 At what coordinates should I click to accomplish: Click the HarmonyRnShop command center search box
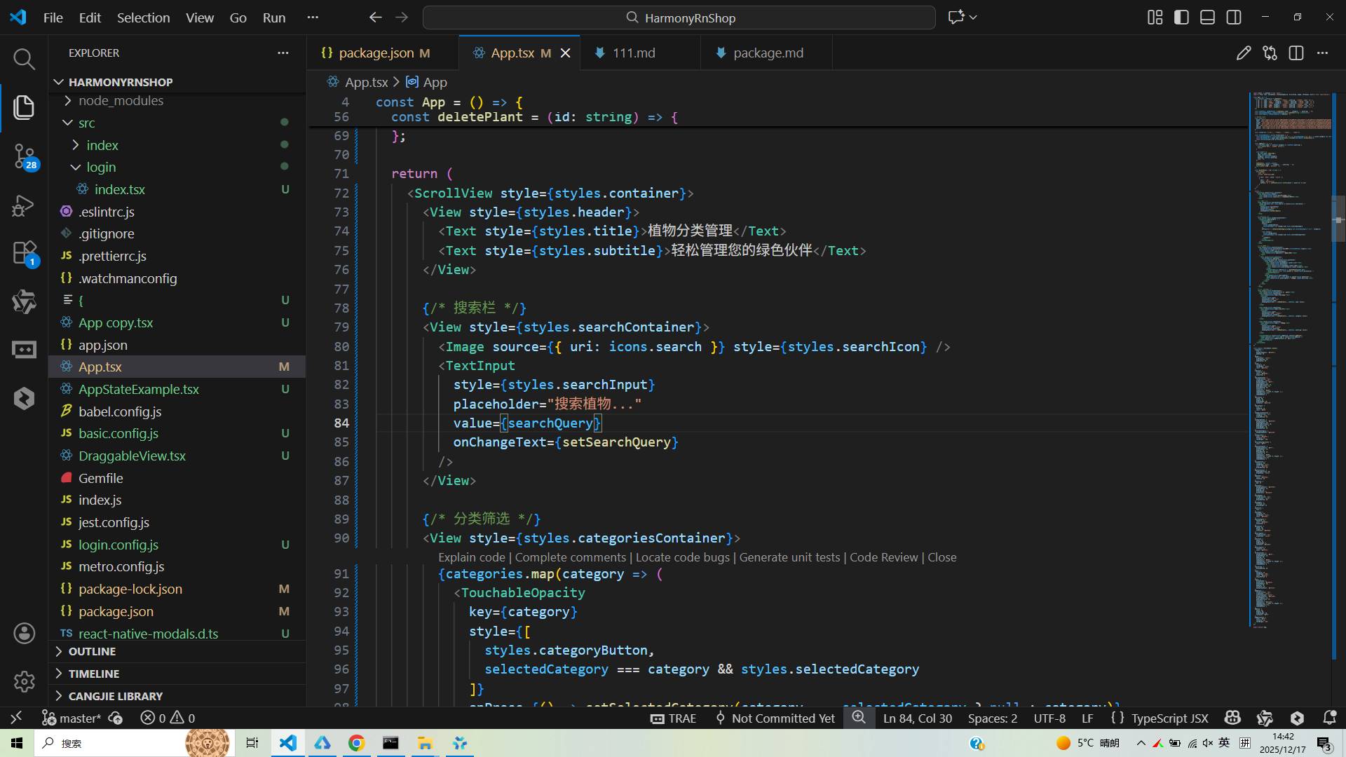pyautogui.click(x=679, y=18)
